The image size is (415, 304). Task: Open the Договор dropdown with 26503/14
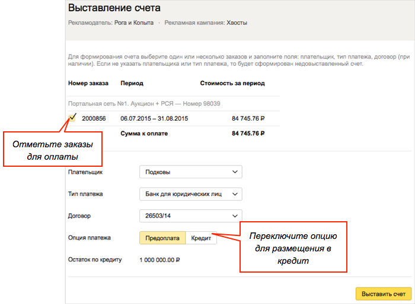[190, 216]
